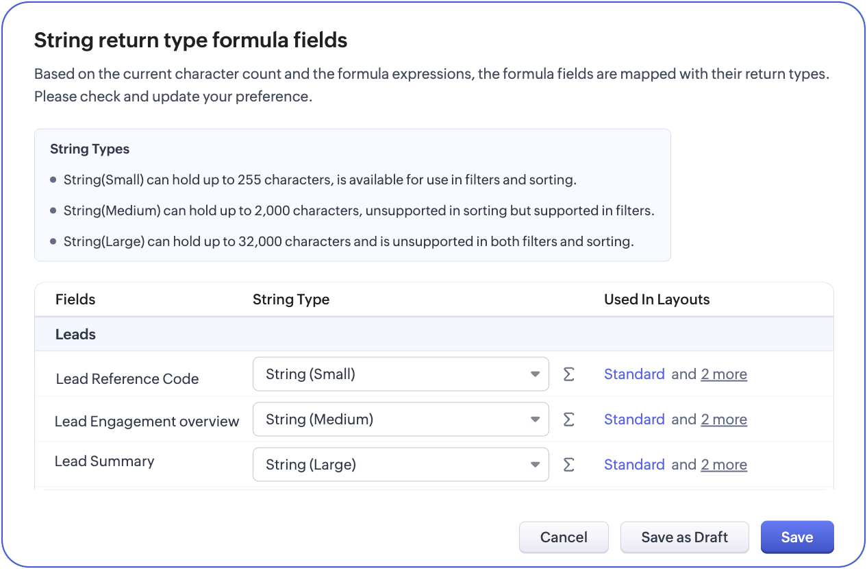The height and width of the screenshot is (569, 867).
Task: Show 2 more layouts for Lead Reference Code
Action: coord(724,374)
